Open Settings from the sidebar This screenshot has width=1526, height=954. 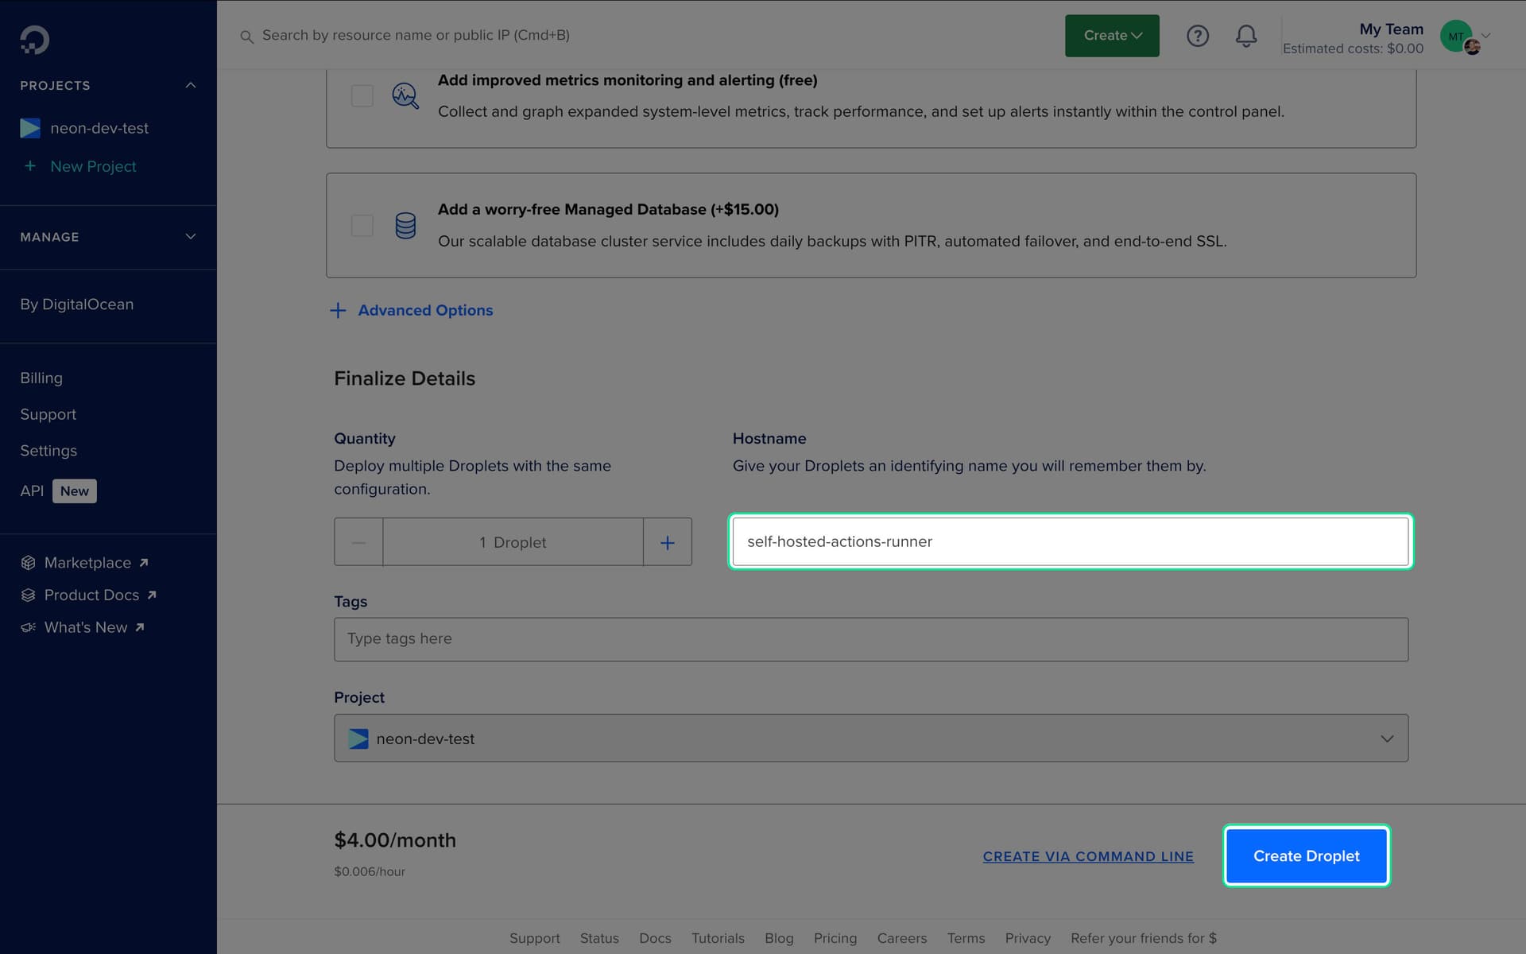pyautogui.click(x=48, y=451)
